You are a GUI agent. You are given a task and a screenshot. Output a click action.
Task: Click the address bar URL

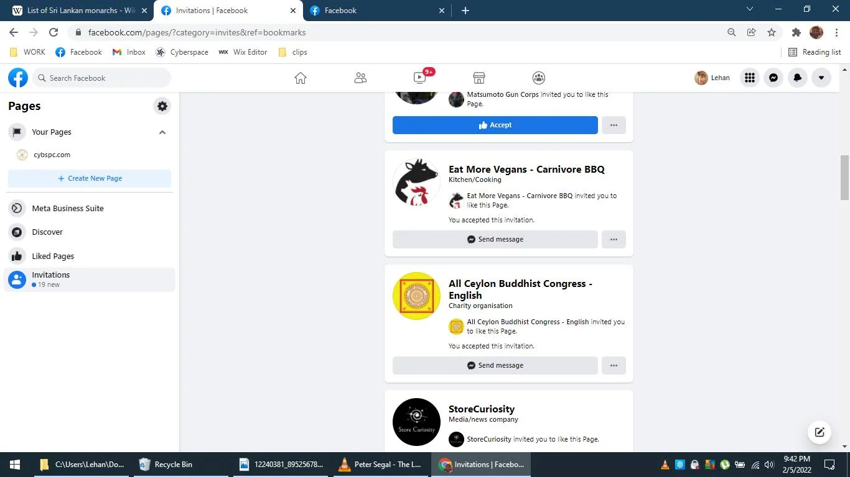pyautogui.click(x=197, y=32)
